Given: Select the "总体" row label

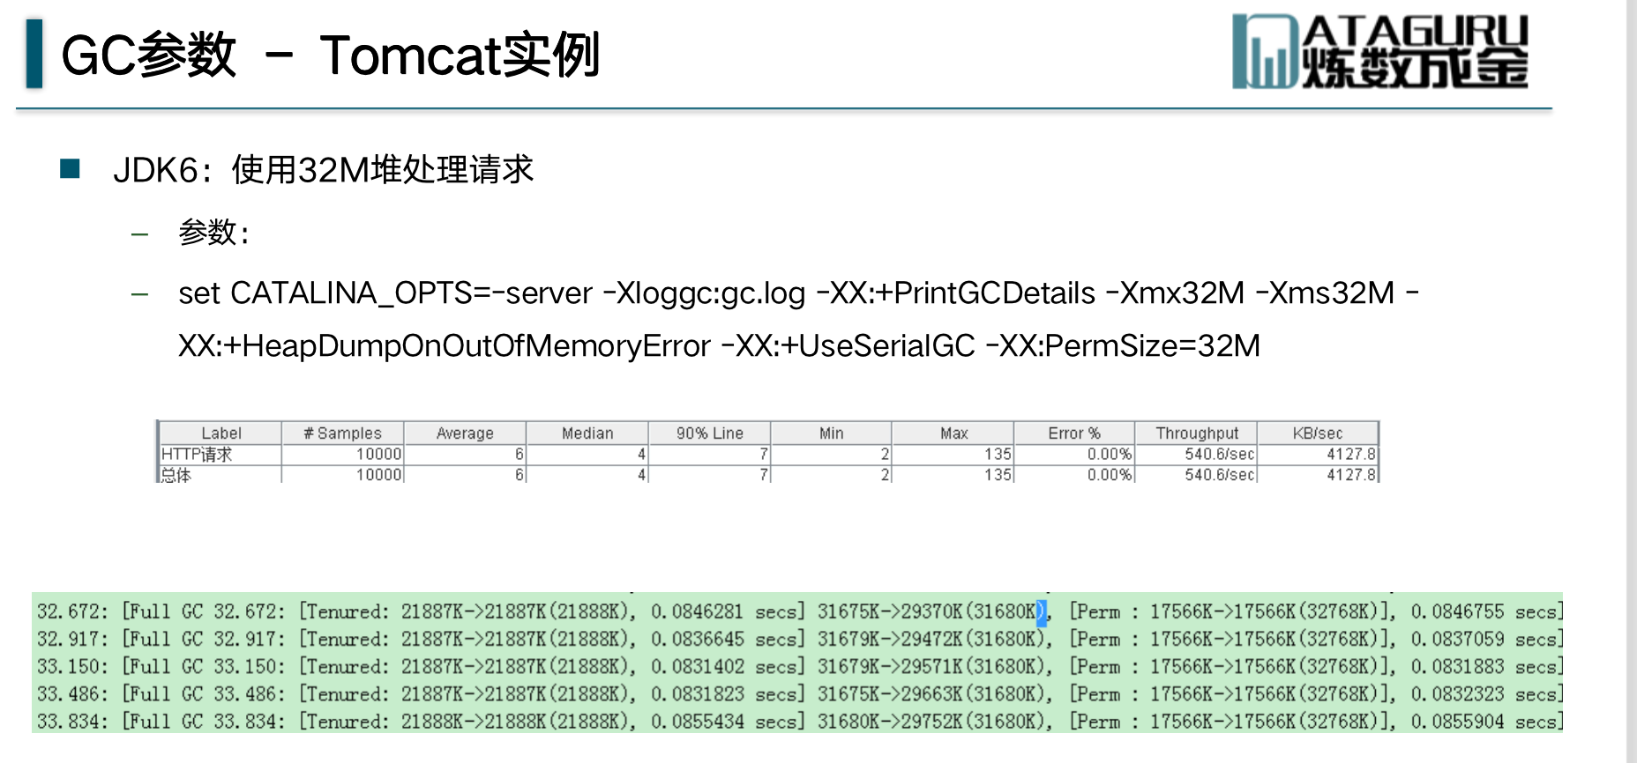Looking at the screenshot, I should (176, 475).
